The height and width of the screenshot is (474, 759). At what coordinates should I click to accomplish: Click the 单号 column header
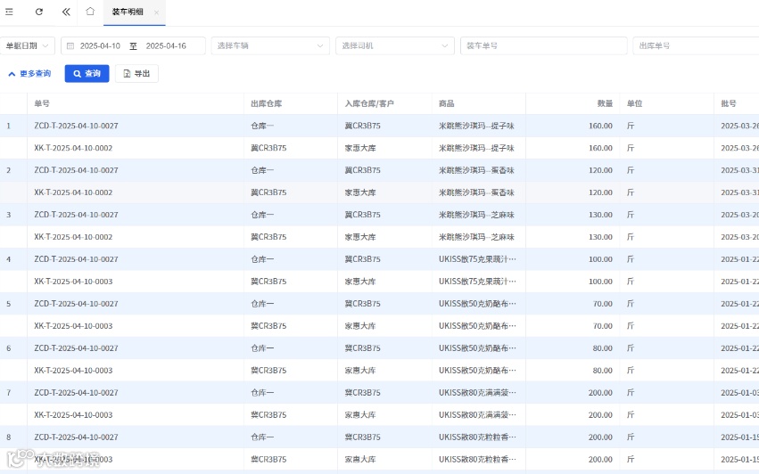(x=42, y=103)
